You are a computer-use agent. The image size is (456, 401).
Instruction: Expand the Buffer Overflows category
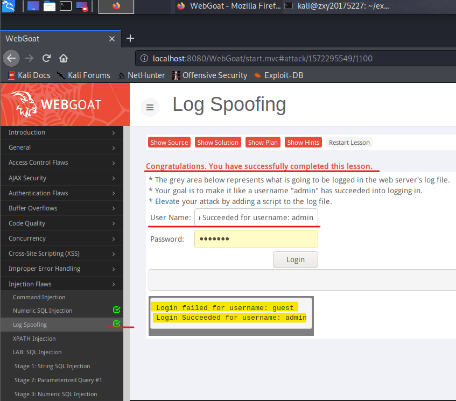click(62, 208)
